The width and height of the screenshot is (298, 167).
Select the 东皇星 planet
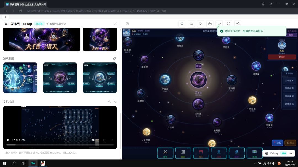point(269,118)
